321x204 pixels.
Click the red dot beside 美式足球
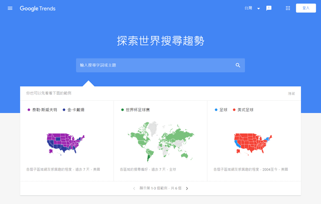(234, 110)
